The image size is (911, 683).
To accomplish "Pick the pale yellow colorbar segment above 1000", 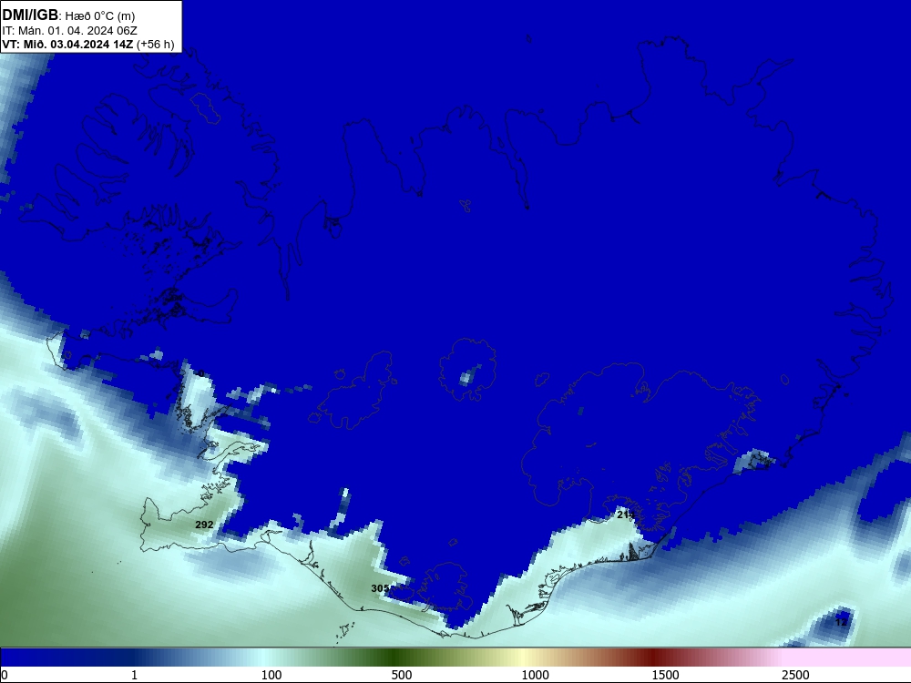I will 523,658.
